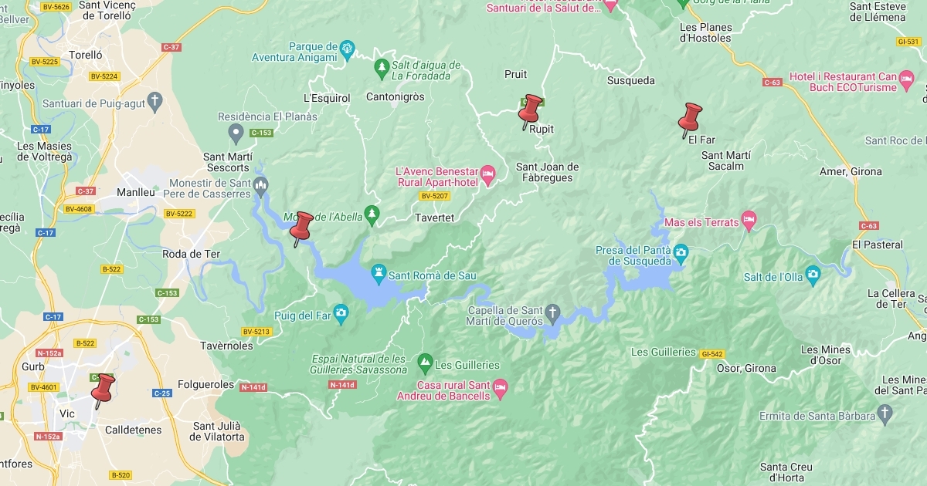Screen dimensions: 927x486
Task: Click the Monestir de Sant Pere de Casserres icon
Action: [x=260, y=184]
